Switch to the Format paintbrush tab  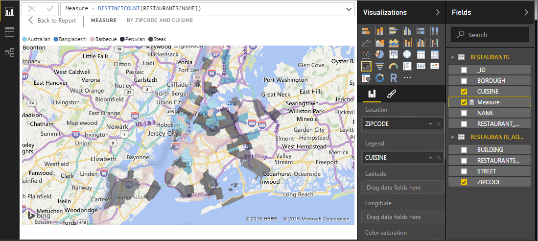(391, 94)
